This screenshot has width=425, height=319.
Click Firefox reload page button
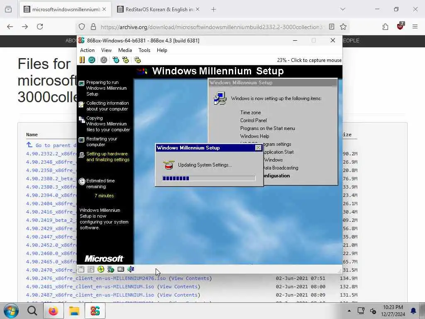pos(40,27)
